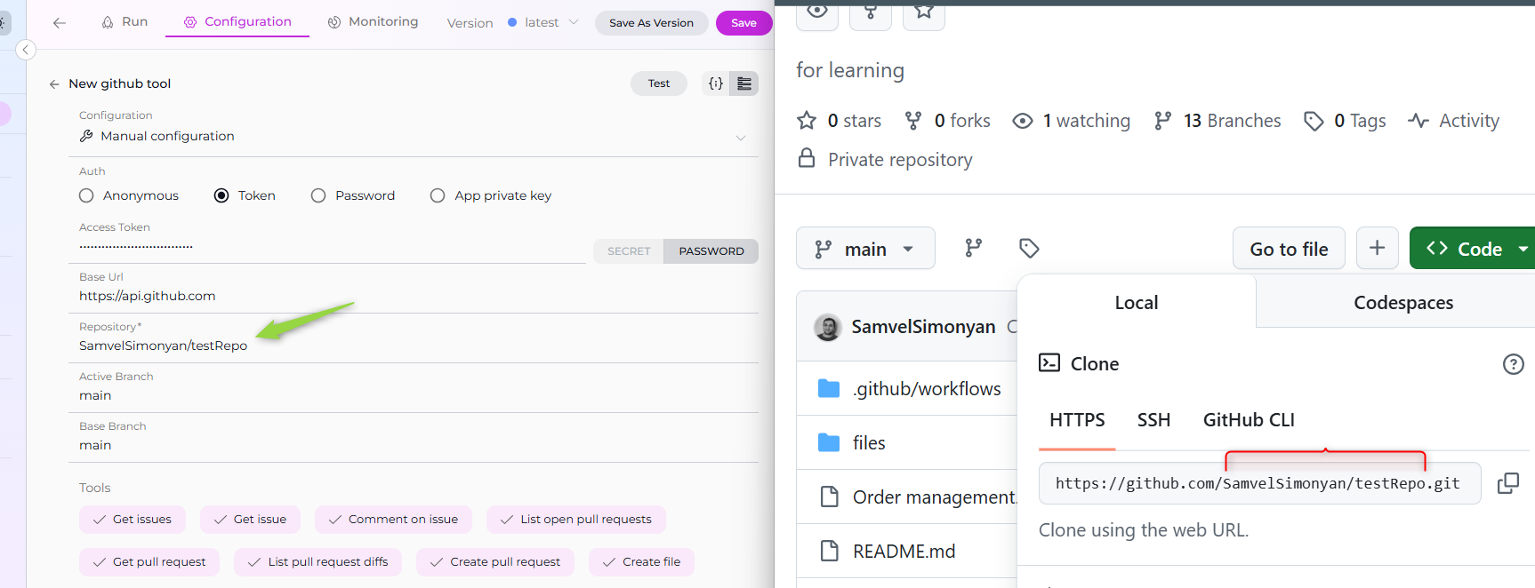Screen dimensions: 1535x588
Task: Open the green Code dropdown
Action: 1473,249
